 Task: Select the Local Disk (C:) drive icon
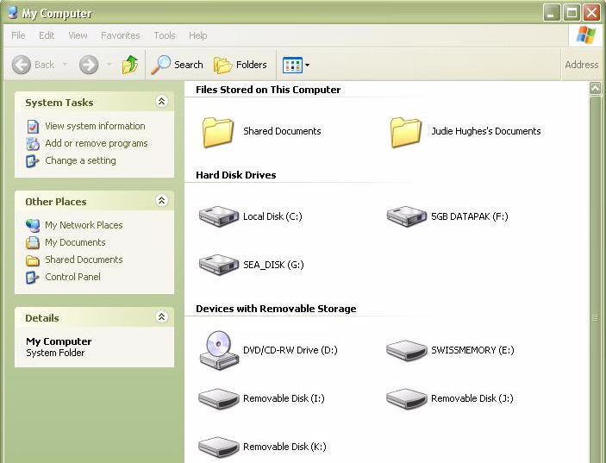click(218, 216)
